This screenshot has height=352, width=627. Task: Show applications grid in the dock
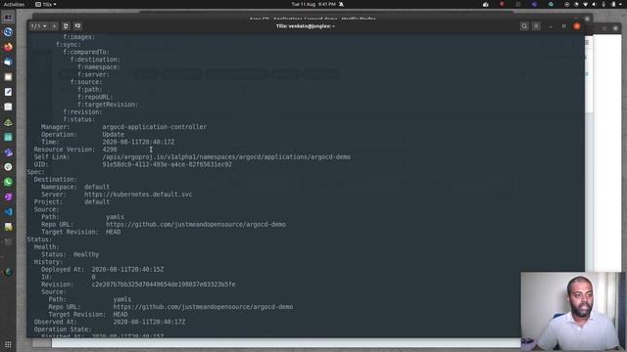[x=8, y=344]
